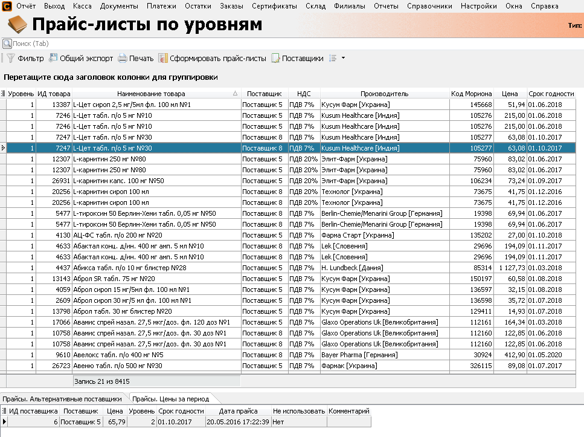The width and height of the screenshot is (584, 437).
Task: Click the Производитель column header
Action: (x=384, y=94)
